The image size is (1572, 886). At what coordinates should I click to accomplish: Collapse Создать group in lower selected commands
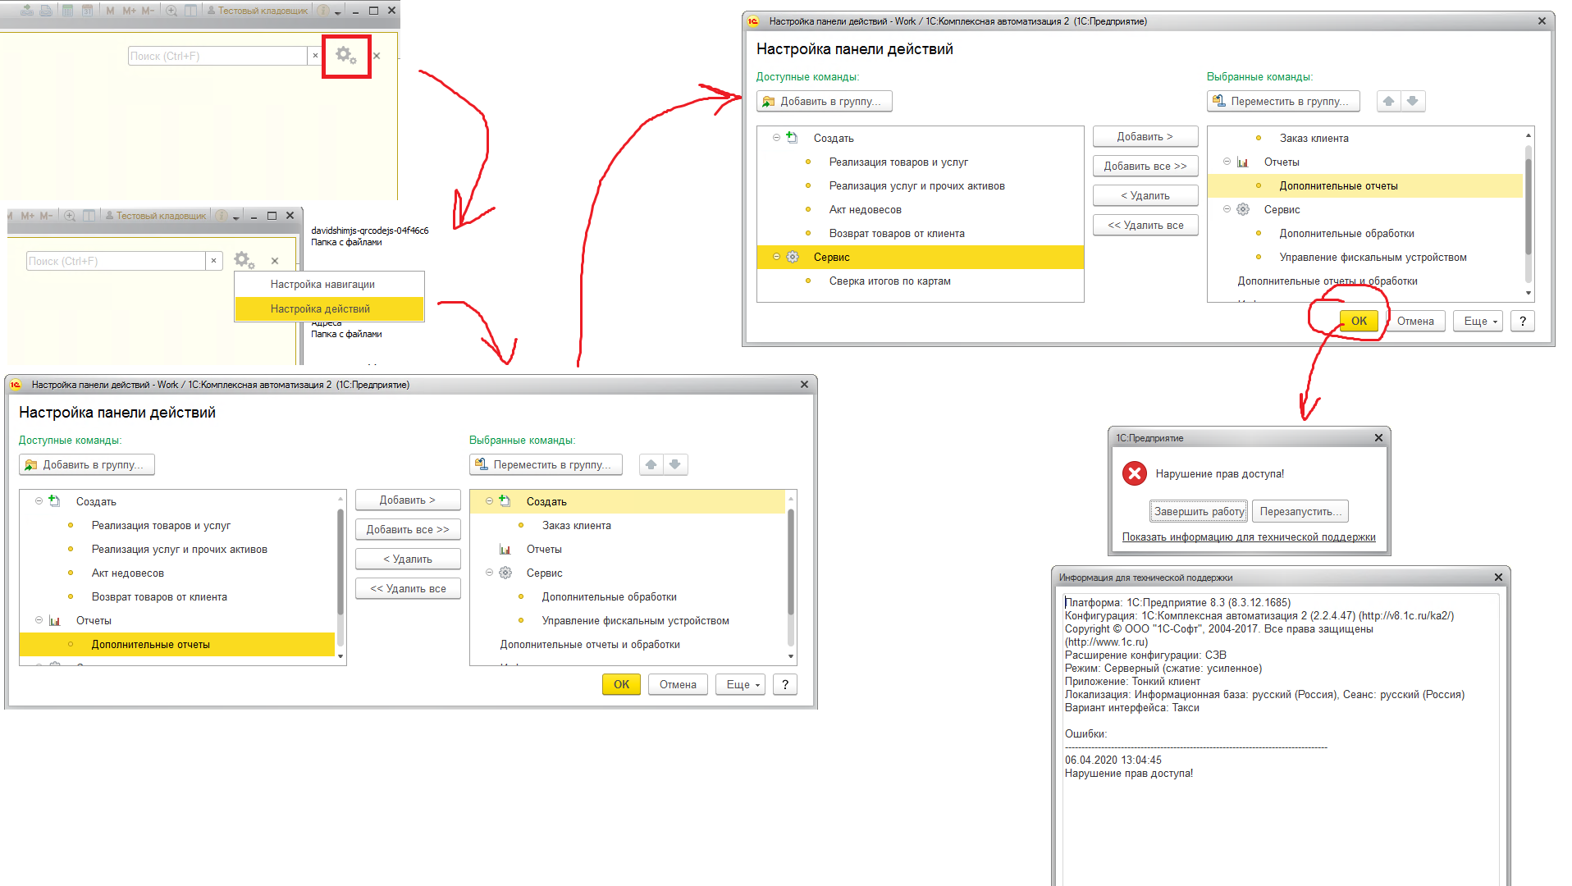click(489, 501)
